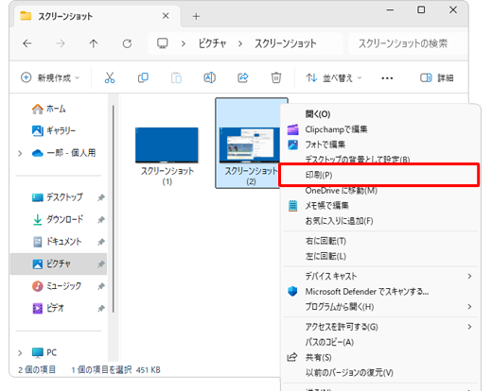The image size is (492, 391).
Task: Click the Rename icon in toolbar
Action: [x=210, y=77]
